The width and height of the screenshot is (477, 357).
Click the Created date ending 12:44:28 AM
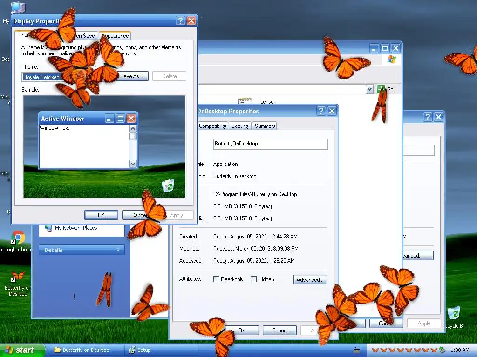(x=255, y=237)
